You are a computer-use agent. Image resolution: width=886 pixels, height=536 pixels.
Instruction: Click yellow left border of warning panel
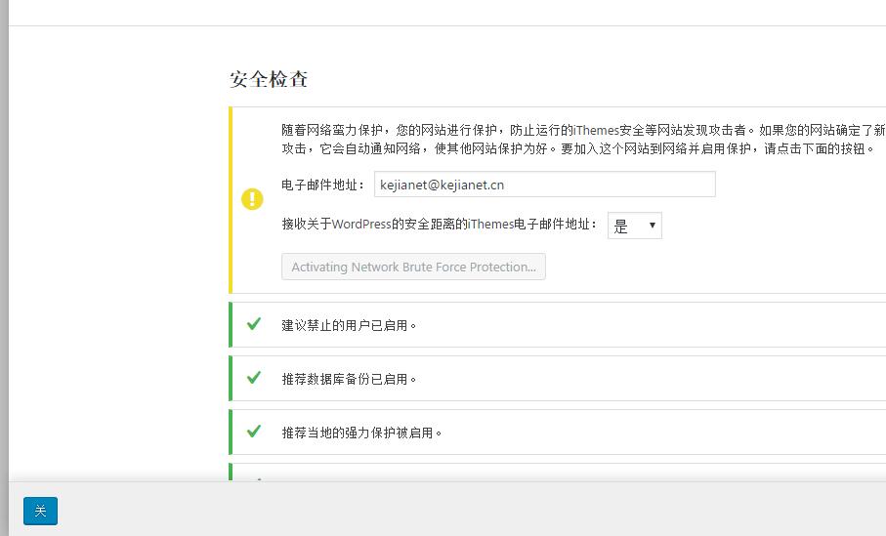tap(231, 199)
